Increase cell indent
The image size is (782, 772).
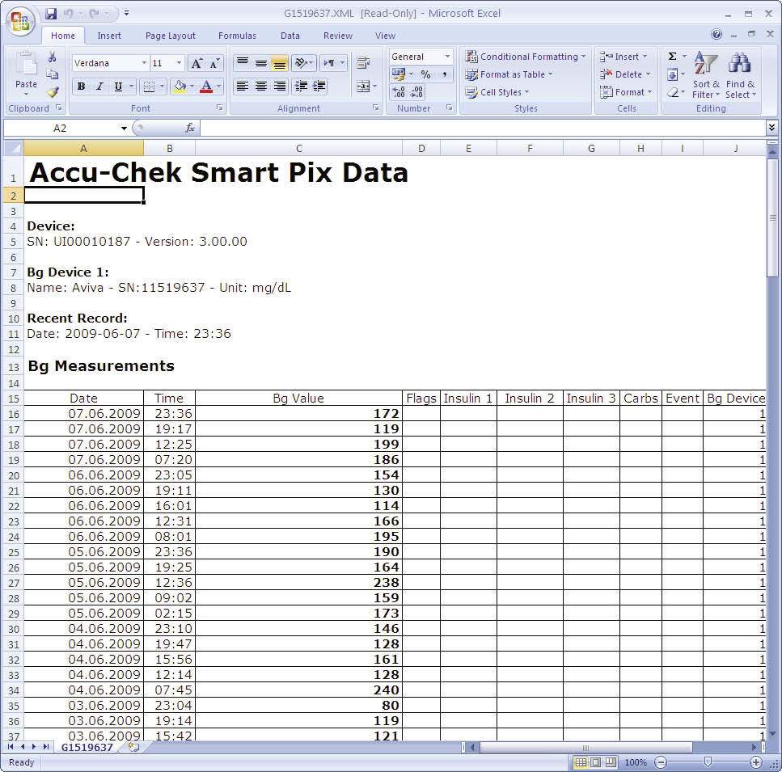click(319, 86)
